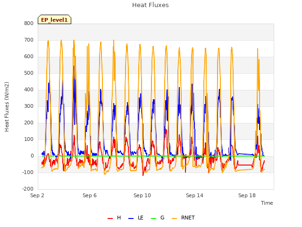Click the 500 y-axis tick label
This screenshot has width=302, height=227.
tap(29, 73)
